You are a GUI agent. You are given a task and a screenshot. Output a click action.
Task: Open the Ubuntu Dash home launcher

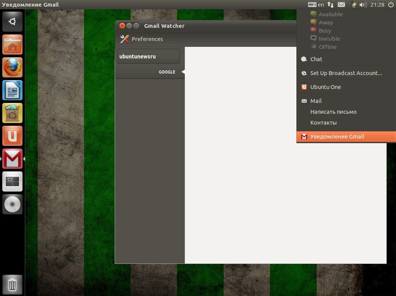tap(12, 21)
